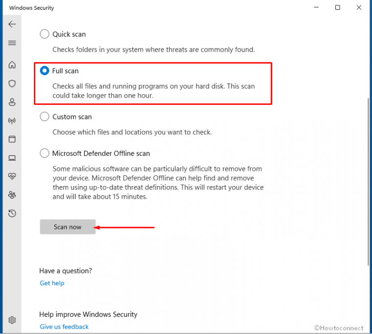Select the Custom scan radio button
372x334 pixels.
(44, 117)
